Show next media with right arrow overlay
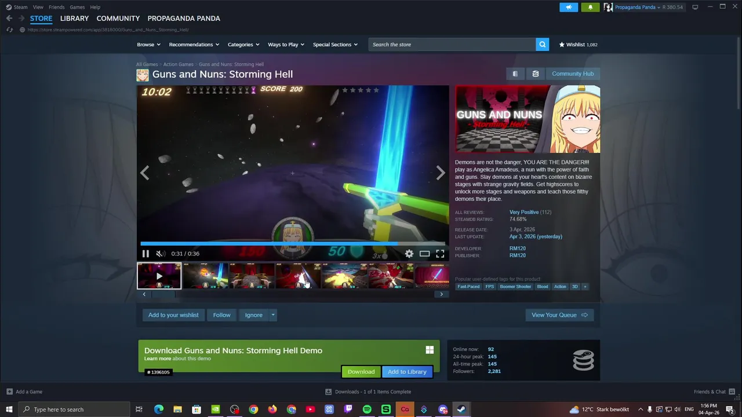 point(441,173)
